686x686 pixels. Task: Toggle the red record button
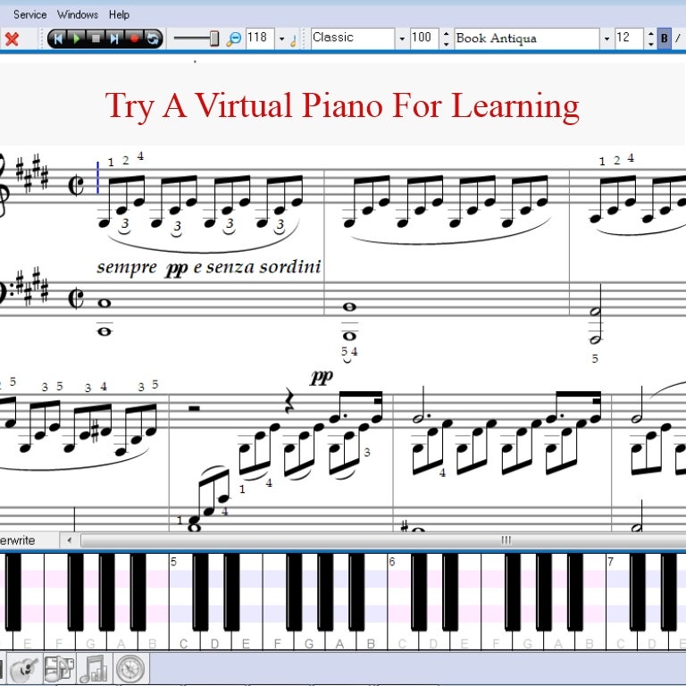pos(134,38)
